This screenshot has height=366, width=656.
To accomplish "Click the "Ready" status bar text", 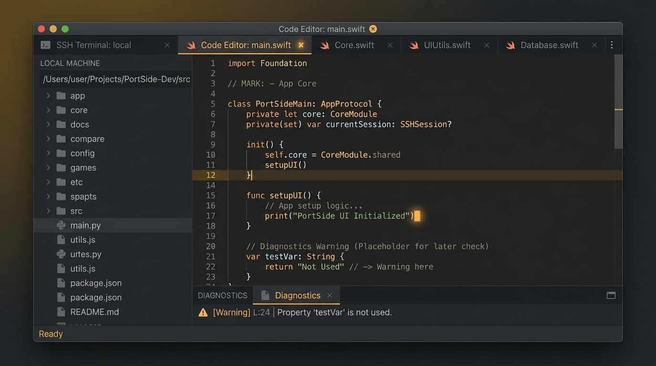I will 51,334.
